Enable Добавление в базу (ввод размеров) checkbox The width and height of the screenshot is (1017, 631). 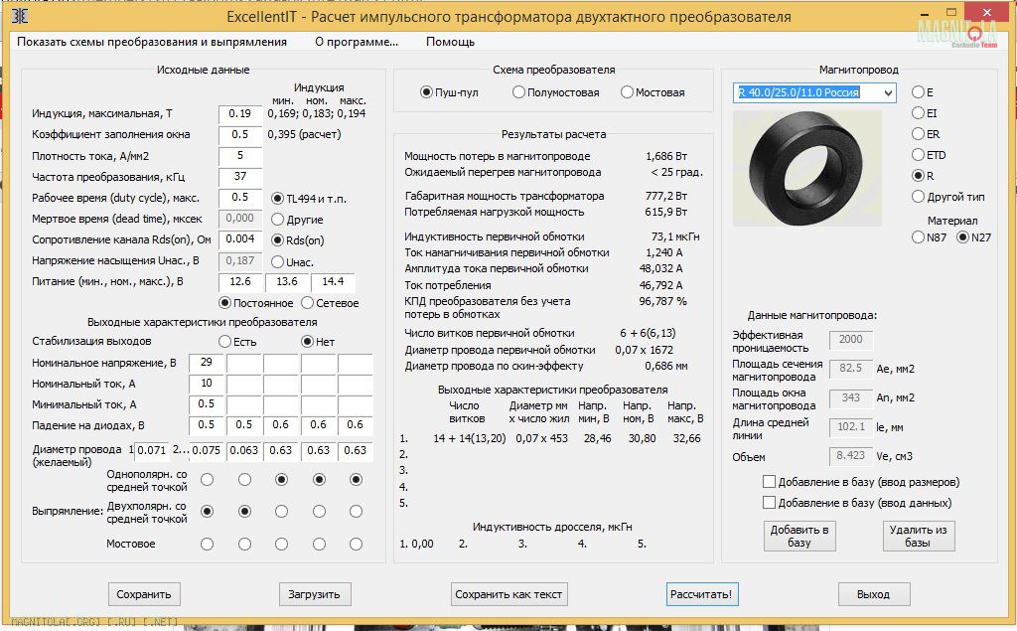click(x=769, y=482)
